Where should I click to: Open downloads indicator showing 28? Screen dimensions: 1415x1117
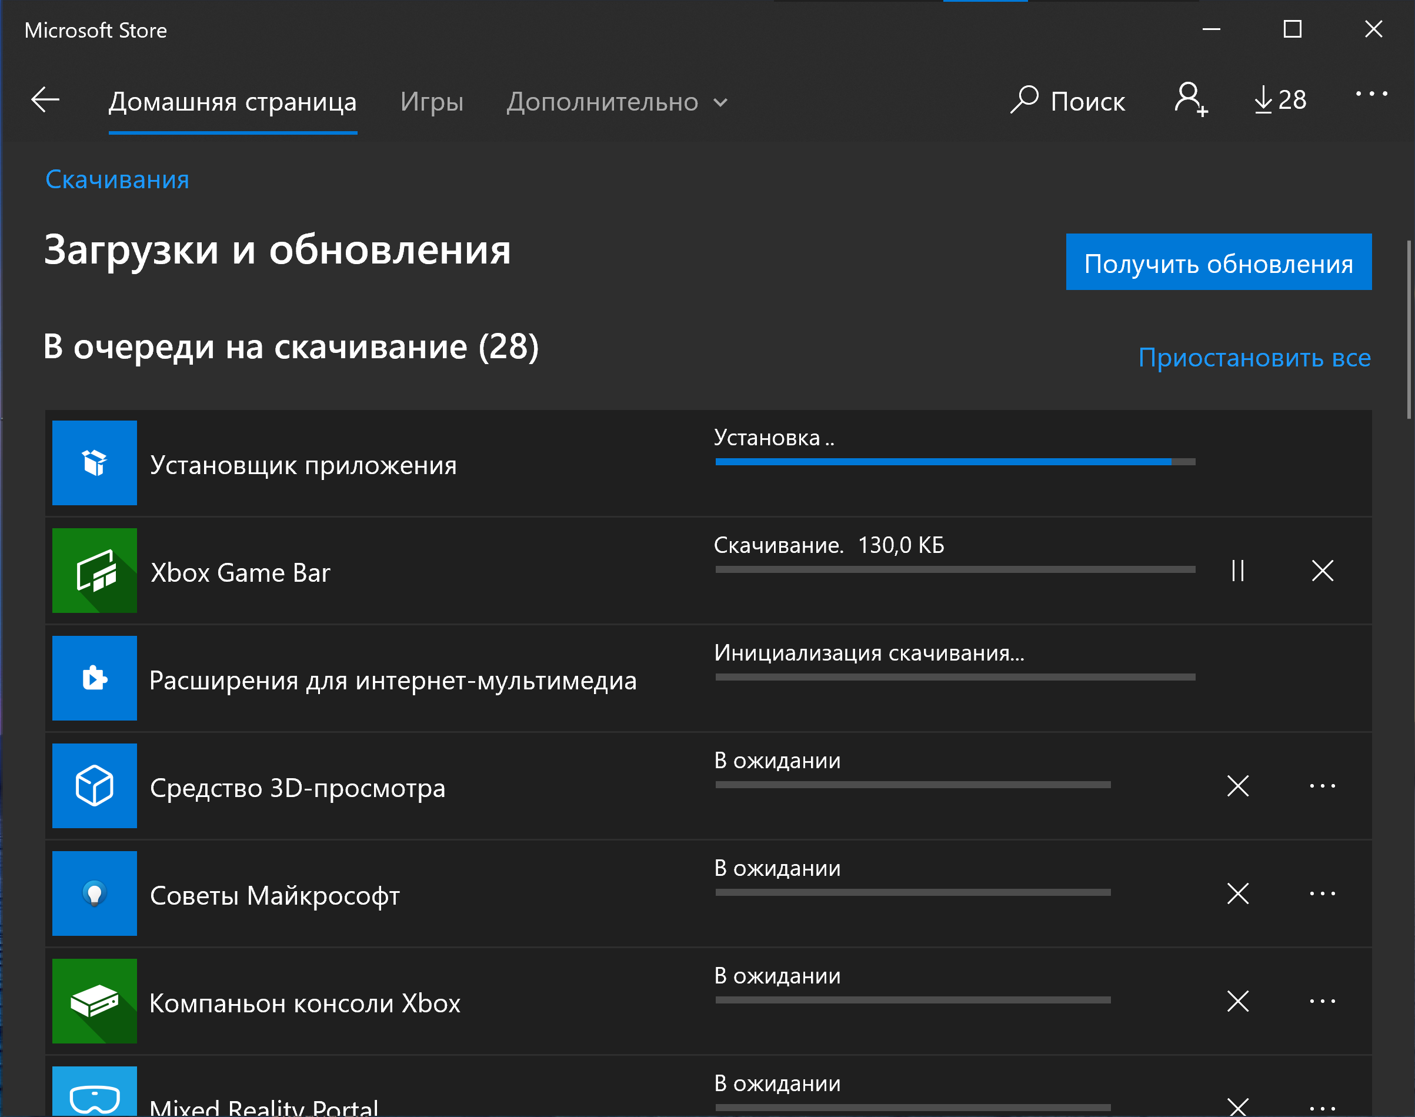1280,100
